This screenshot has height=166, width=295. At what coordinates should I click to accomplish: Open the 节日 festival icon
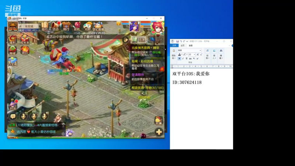(25, 51)
